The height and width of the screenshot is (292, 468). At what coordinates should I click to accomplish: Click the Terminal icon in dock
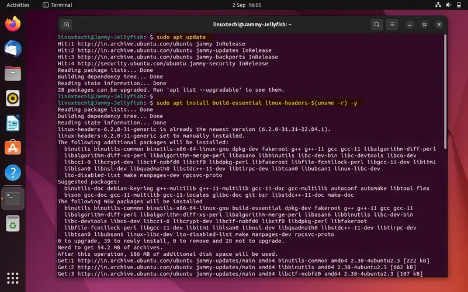[x=13, y=199]
